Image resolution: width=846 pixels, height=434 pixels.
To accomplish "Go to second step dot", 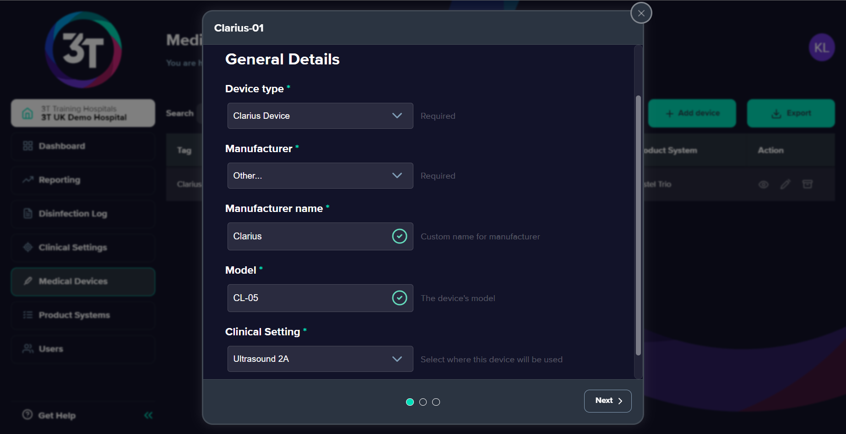I will tap(423, 402).
